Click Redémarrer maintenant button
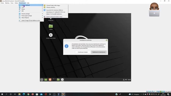Screen dimensions: 171x96 click(x=99, y=52)
